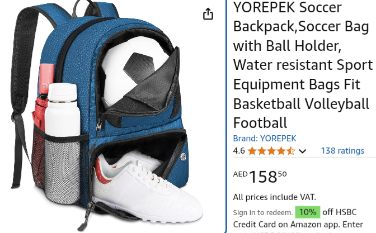Click the white water bottle in the side pocket
Viewport: 376px width, 233px height.
pyautogui.click(x=63, y=110)
